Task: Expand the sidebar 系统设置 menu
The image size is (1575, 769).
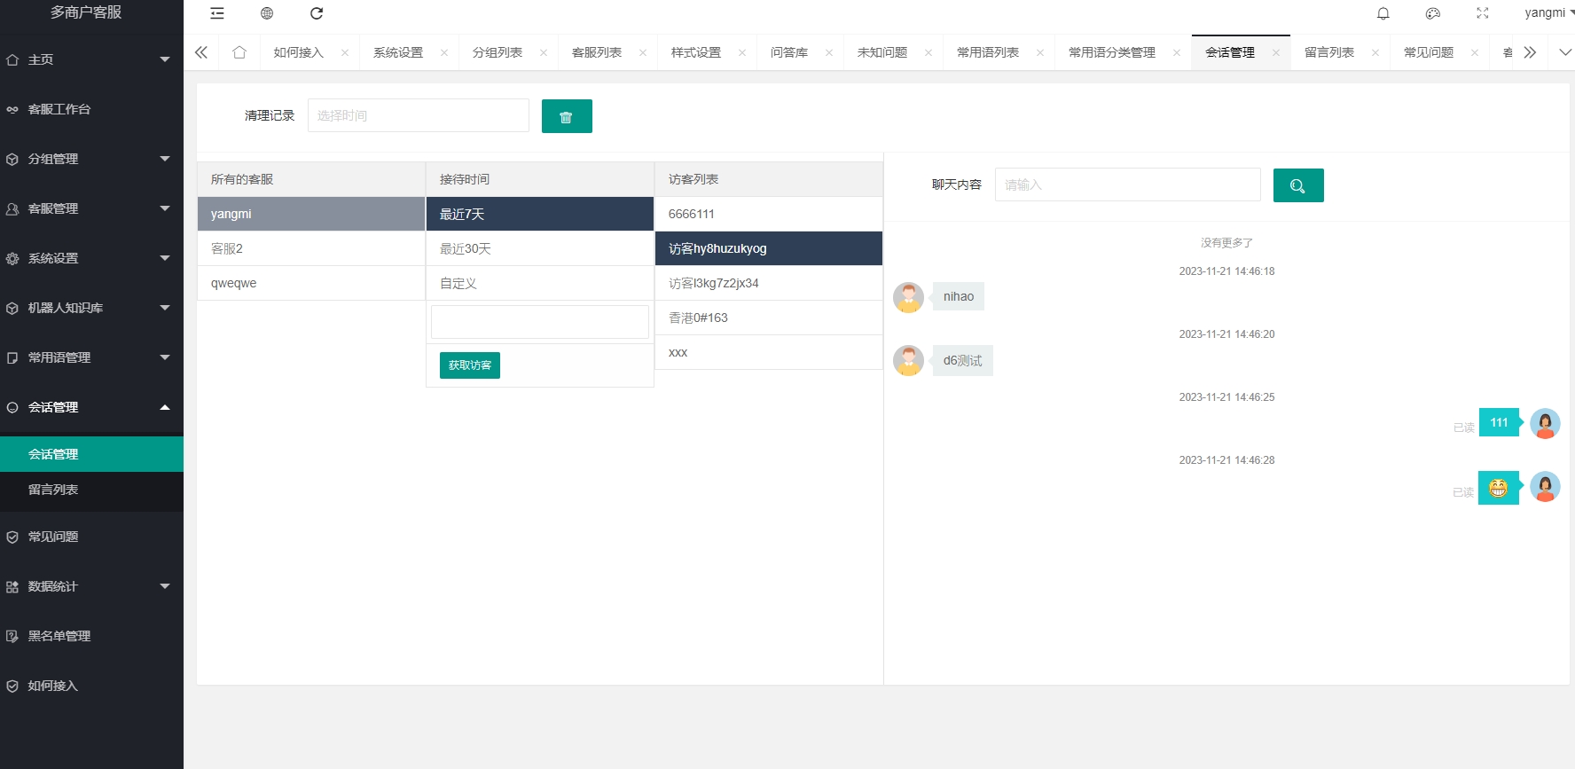Action: [x=91, y=258]
